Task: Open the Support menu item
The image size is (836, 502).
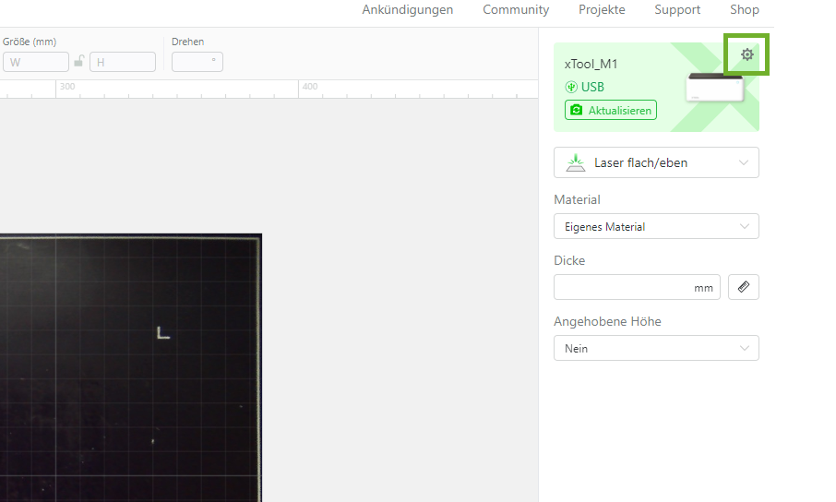Action: tap(677, 9)
